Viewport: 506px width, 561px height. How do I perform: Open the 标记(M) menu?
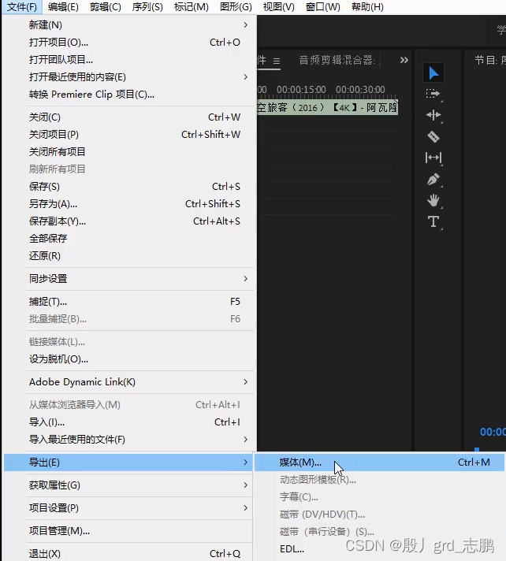click(x=191, y=7)
